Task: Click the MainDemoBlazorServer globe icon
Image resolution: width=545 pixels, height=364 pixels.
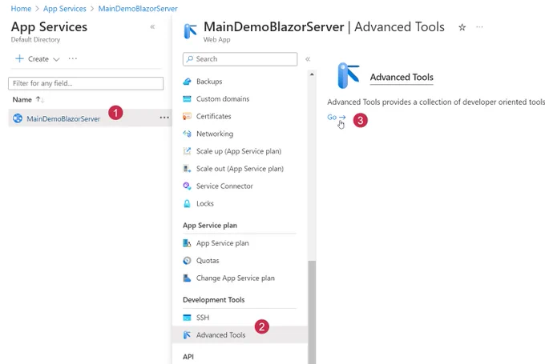Action: click(x=18, y=118)
